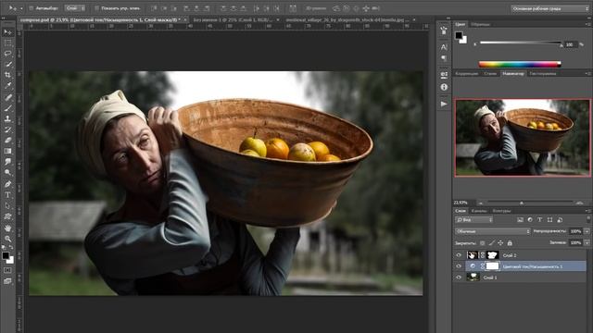Select the Crop tool
The width and height of the screenshot is (593, 333).
pos(7,75)
